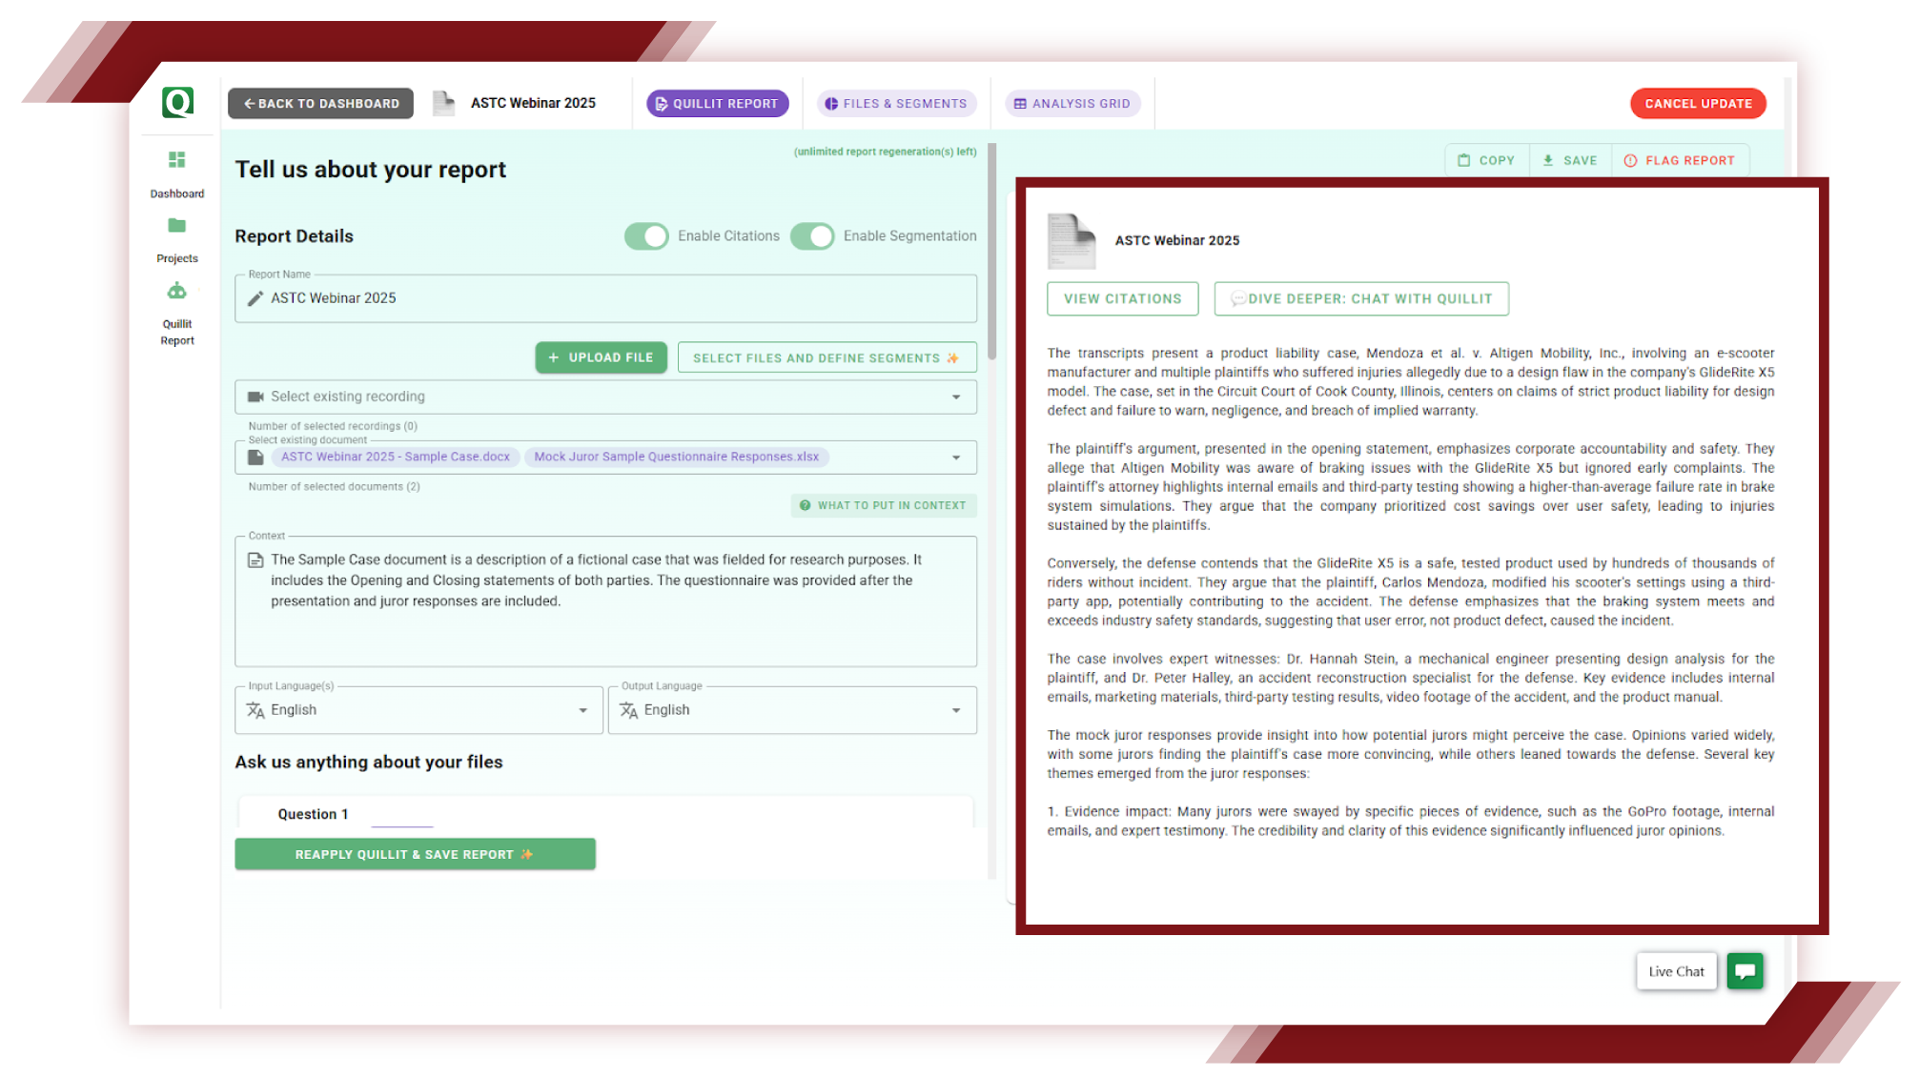Open Quillit Report robot icon

(177, 291)
